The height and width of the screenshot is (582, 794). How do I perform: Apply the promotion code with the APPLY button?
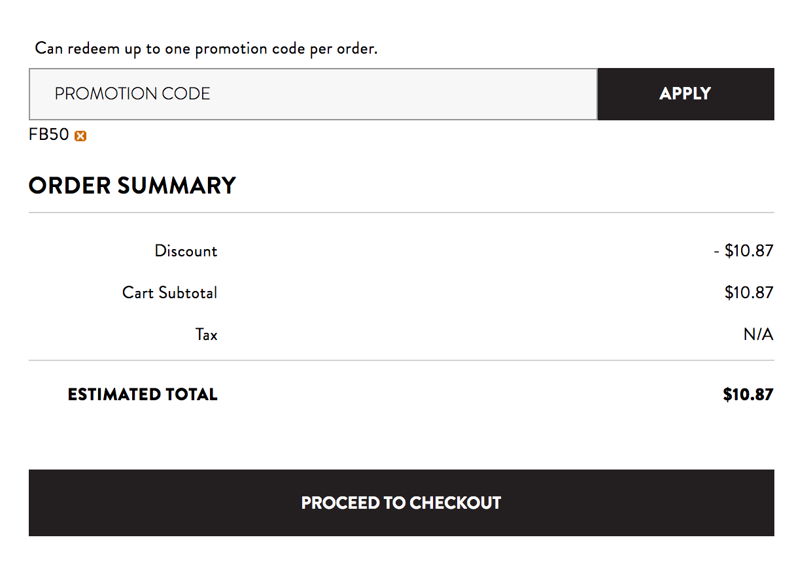pyautogui.click(x=685, y=94)
